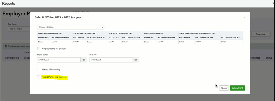275x101 pixels.
Task: Tick the Period of inactivity checkbox
Action: [x=39, y=70]
